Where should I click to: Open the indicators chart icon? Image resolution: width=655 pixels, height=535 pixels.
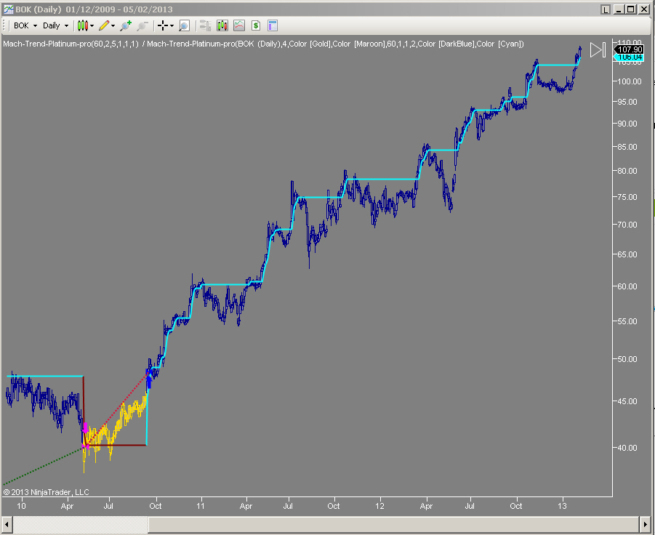pos(222,25)
